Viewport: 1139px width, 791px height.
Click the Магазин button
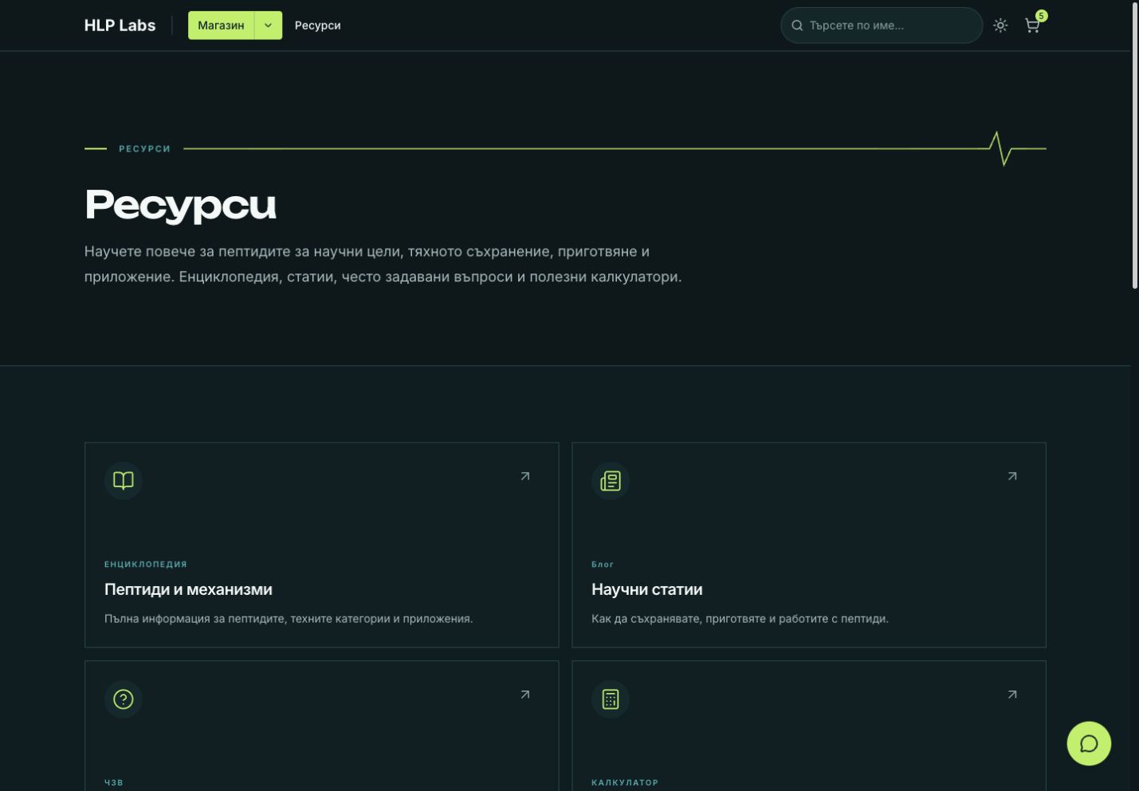coord(221,26)
